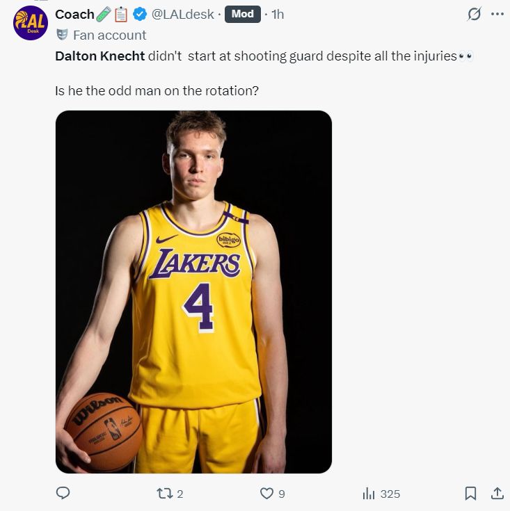
Task: Click the upload-arrow share icon
Action: [497, 493]
